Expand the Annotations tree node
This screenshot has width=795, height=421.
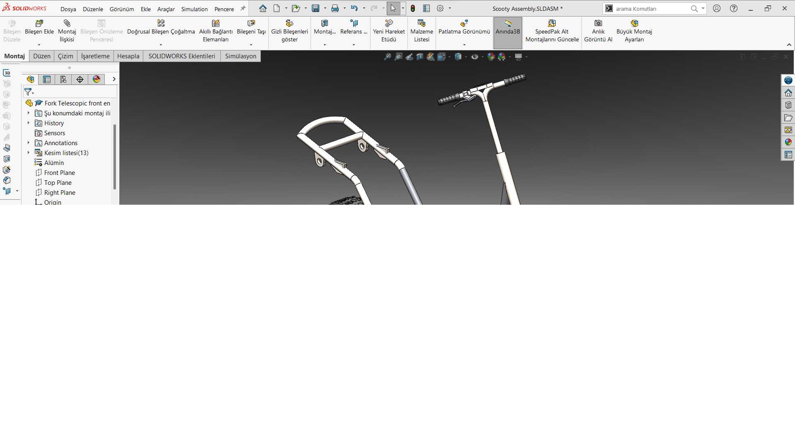click(x=29, y=143)
